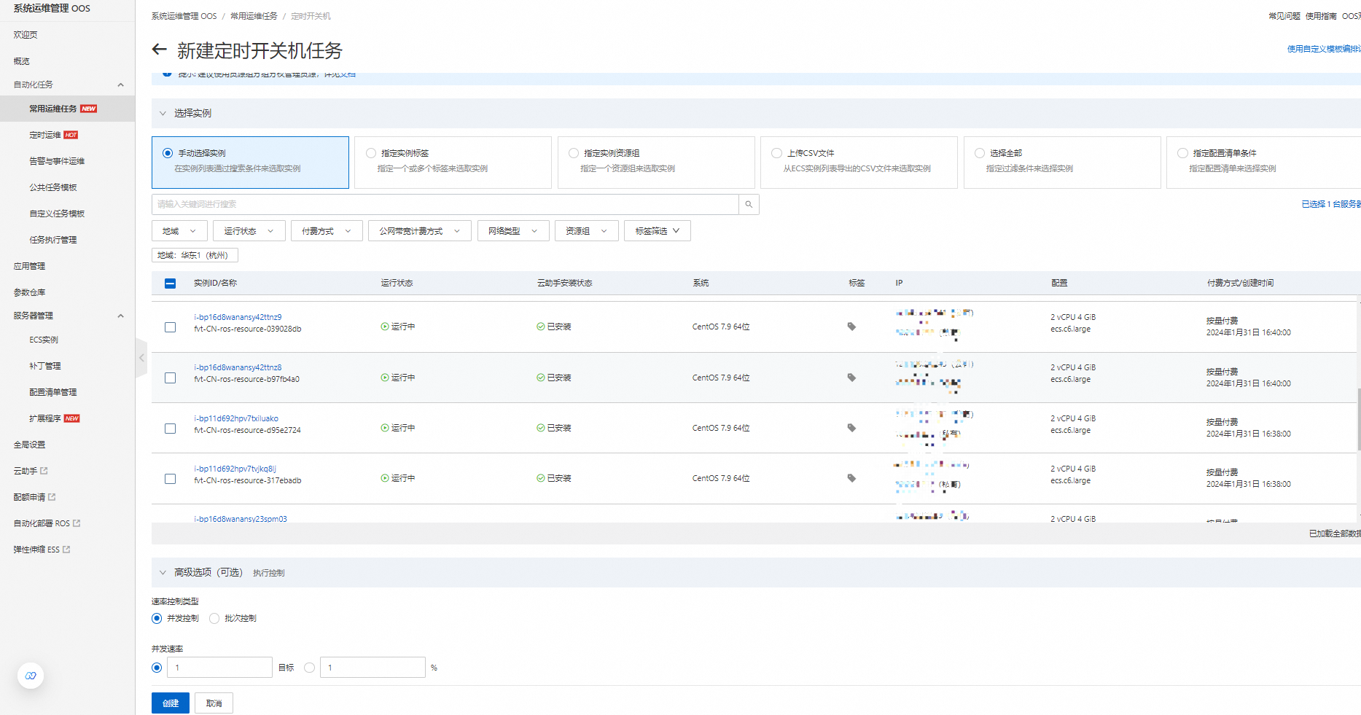Click the NEW badge beside 扩展程序
This screenshot has width=1361, height=715.
pyautogui.click(x=72, y=418)
